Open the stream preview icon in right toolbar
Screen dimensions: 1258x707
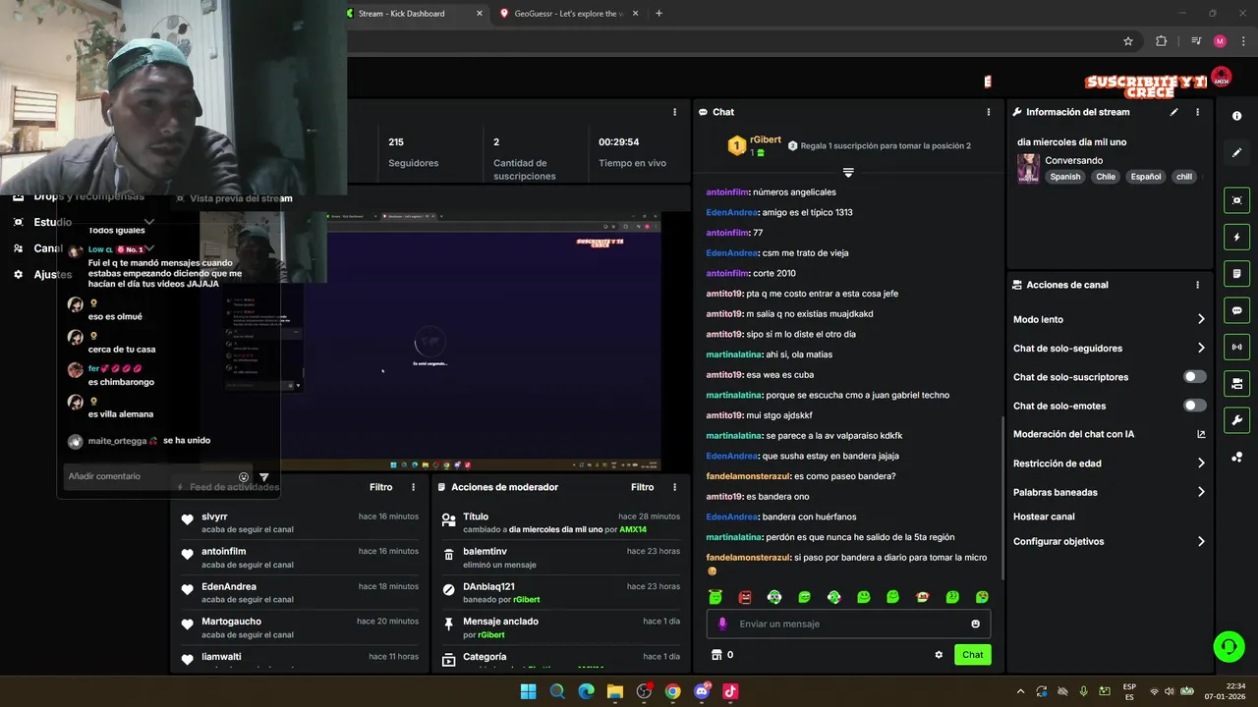click(1236, 200)
